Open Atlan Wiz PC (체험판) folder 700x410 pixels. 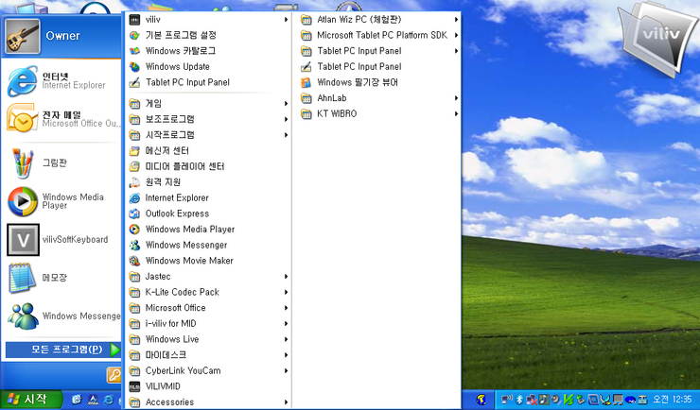coord(379,20)
